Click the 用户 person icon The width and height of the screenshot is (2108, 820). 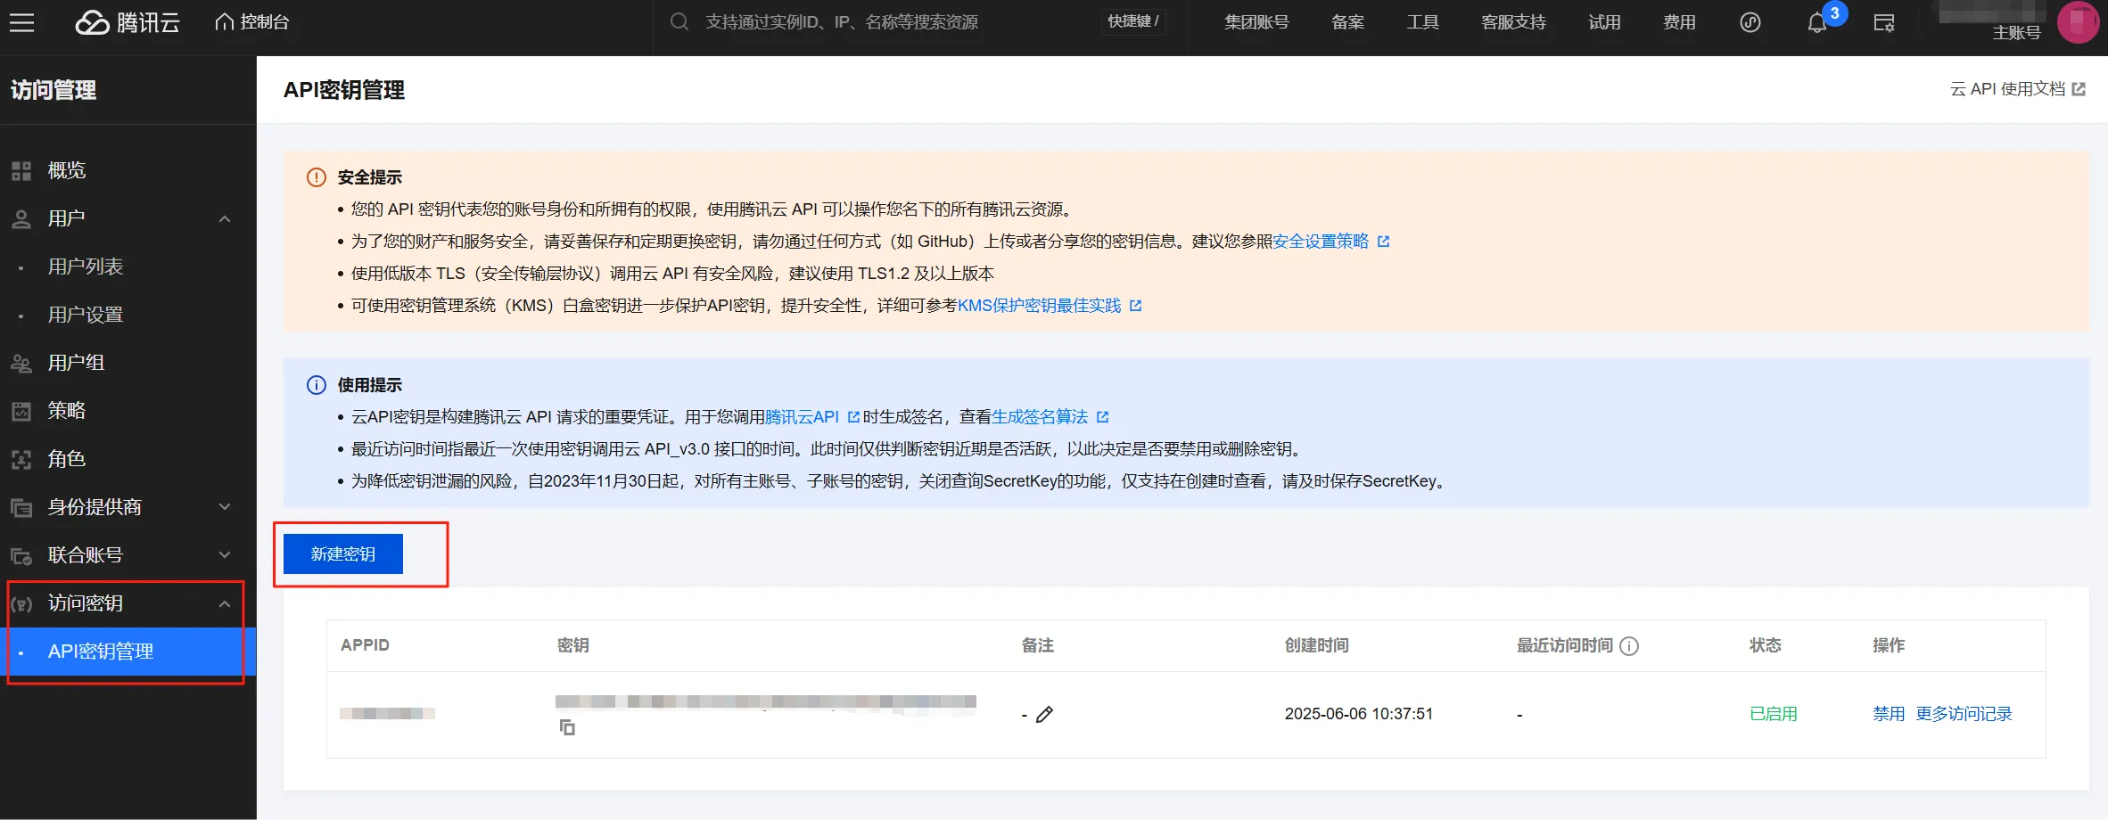click(x=21, y=219)
